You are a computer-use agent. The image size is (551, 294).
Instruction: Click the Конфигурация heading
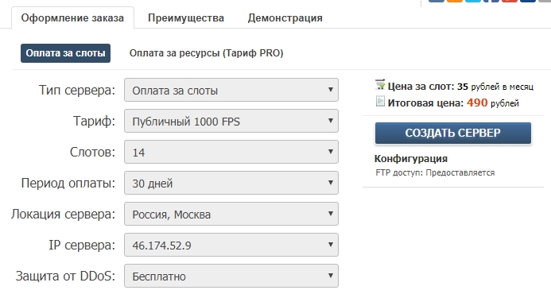(411, 159)
